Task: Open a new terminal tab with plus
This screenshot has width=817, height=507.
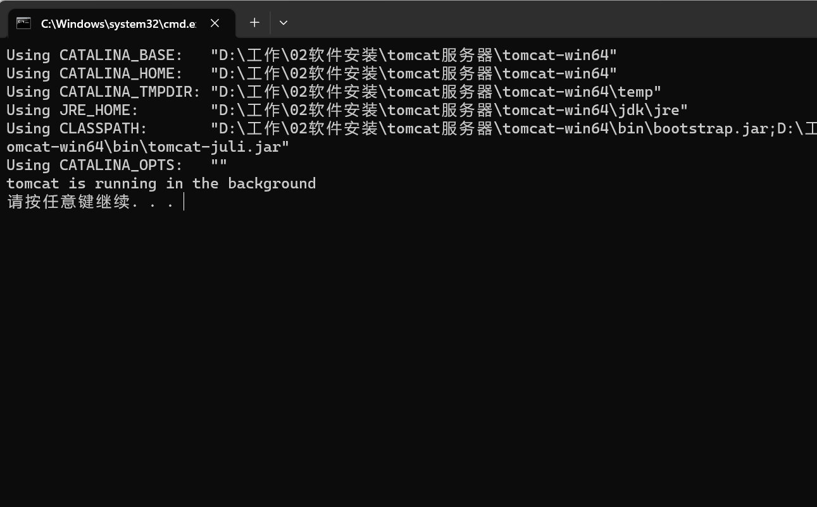Action: click(254, 23)
